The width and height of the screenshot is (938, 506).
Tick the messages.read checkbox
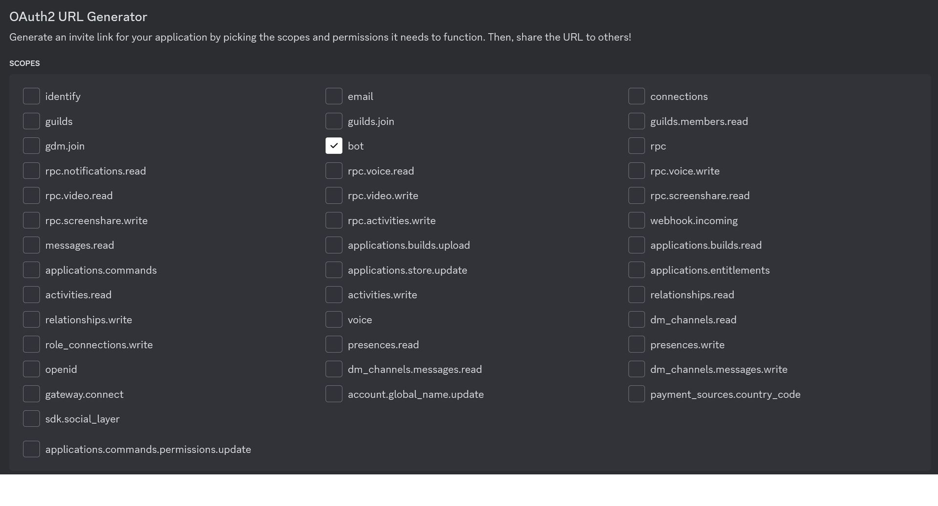click(x=31, y=245)
